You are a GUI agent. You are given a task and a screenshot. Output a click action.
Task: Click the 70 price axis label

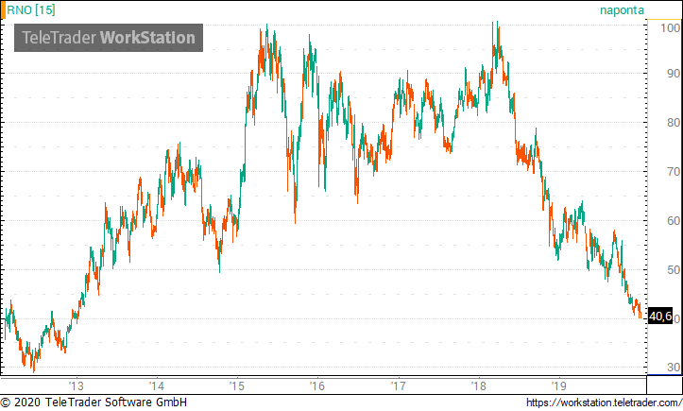[x=674, y=172]
